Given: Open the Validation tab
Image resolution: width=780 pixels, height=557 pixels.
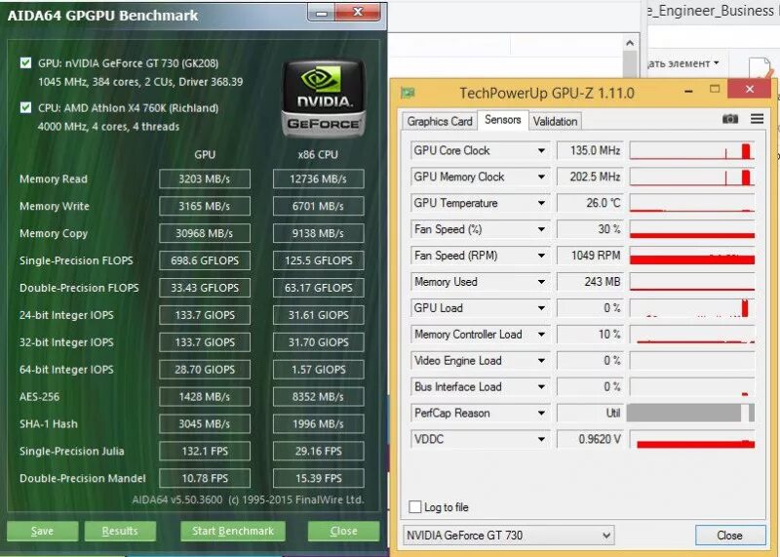Looking at the screenshot, I should (555, 121).
